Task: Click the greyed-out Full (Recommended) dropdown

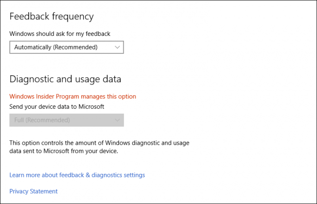Action: pos(66,120)
